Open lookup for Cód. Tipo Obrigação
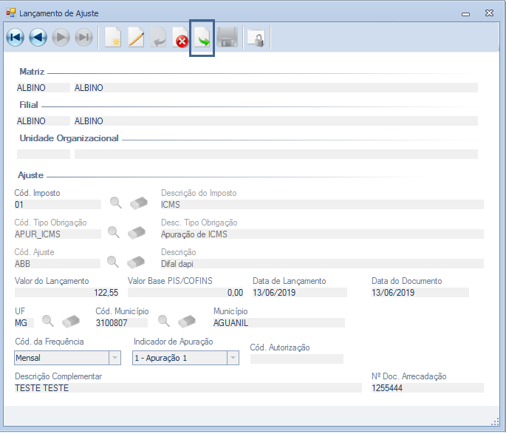Screen dimensions: 506x434 click(x=113, y=232)
